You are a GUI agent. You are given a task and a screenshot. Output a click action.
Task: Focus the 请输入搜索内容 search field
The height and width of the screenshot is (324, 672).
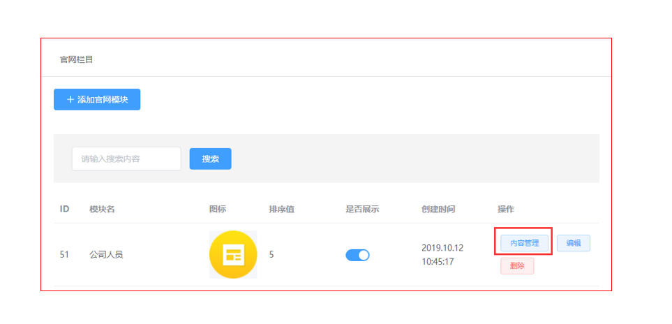click(126, 159)
